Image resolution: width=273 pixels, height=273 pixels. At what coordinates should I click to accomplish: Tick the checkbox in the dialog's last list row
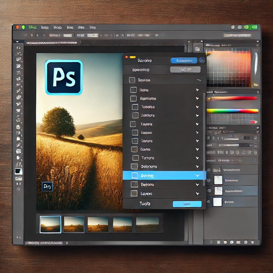[134, 194]
